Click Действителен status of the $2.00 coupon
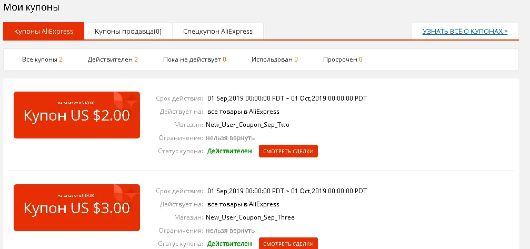 pyautogui.click(x=229, y=151)
